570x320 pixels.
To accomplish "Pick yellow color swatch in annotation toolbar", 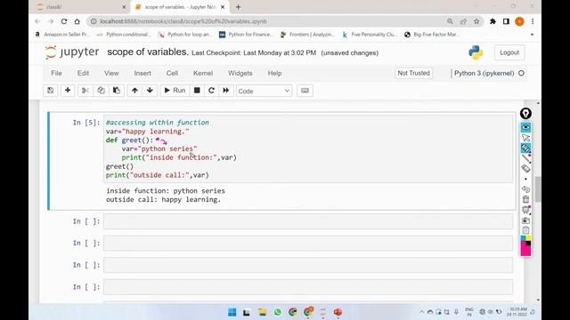I will click(528, 238).
